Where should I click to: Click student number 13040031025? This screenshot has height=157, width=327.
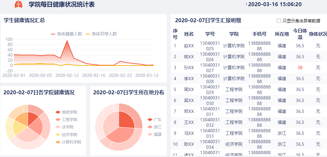point(210,46)
